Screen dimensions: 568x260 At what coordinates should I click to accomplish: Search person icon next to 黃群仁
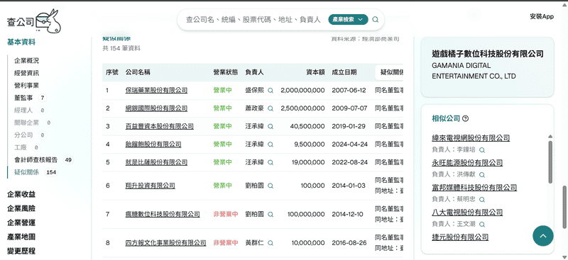click(271, 243)
